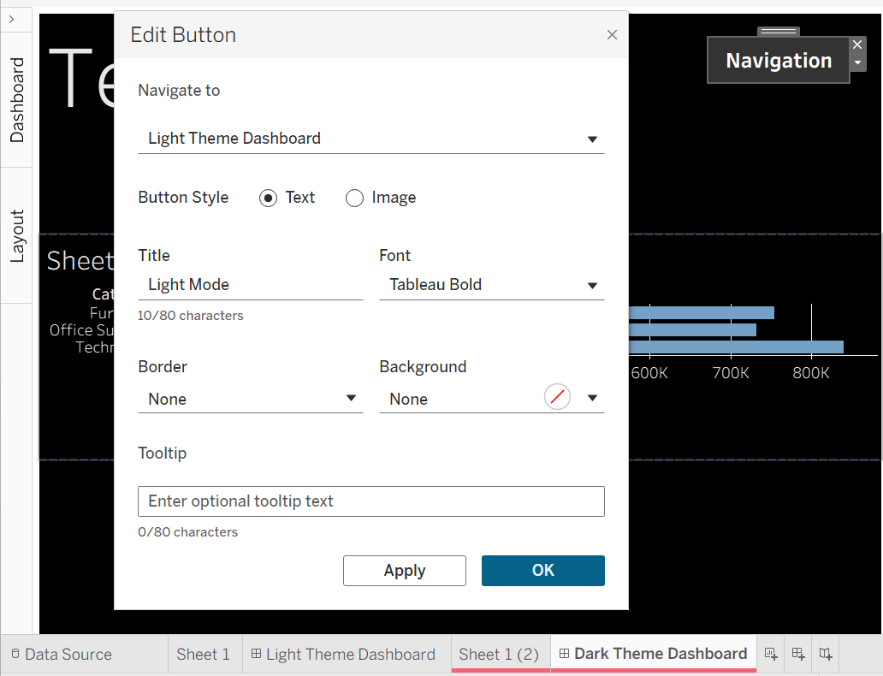The image size is (883, 676).
Task: Expand the Background color dropdown arrow
Action: click(x=592, y=398)
